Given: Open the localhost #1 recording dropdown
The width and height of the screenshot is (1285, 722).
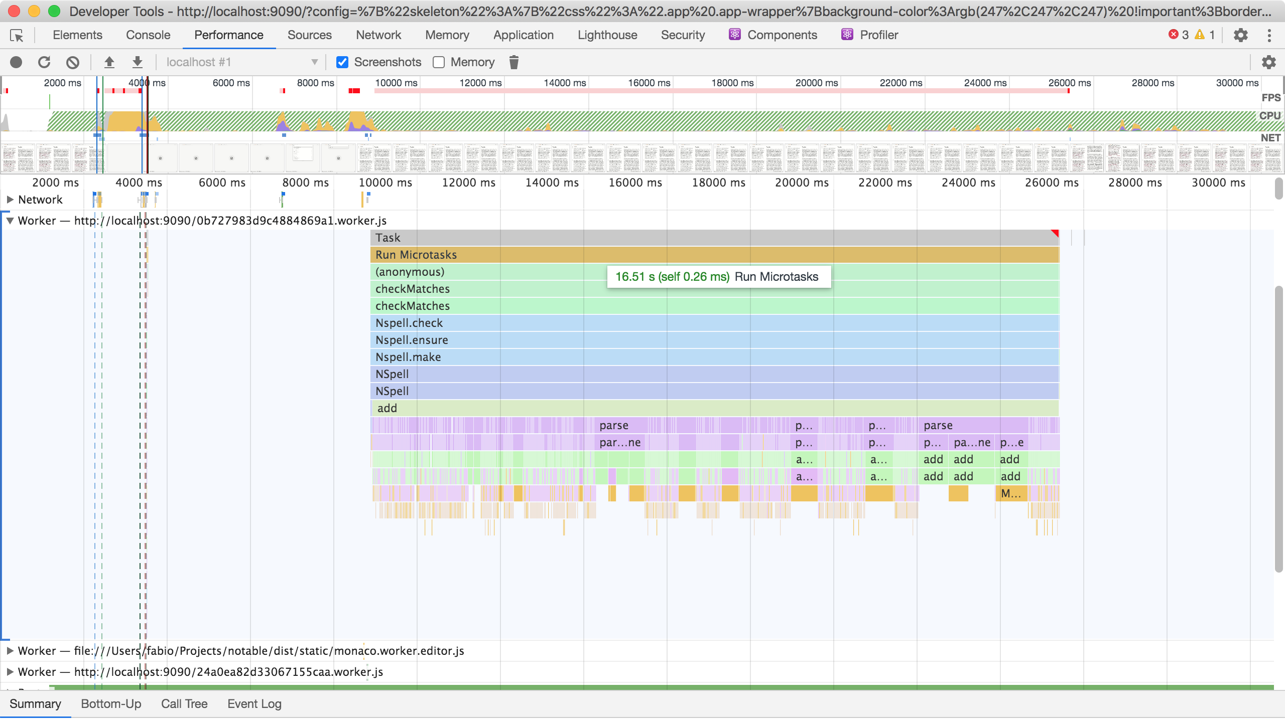Looking at the screenshot, I should tap(242, 62).
